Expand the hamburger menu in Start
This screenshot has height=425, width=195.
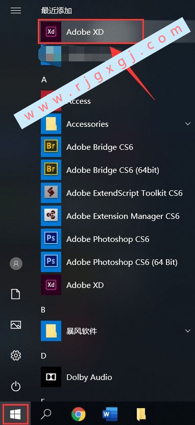coord(16,10)
